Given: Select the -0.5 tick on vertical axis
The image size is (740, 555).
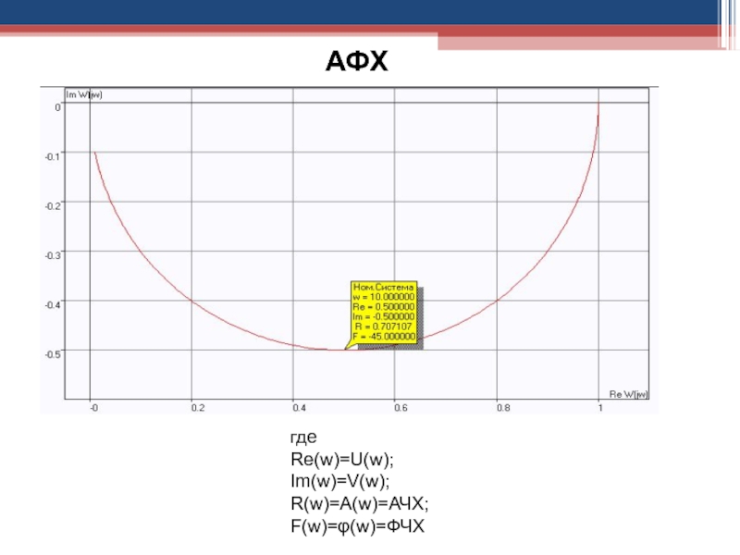Looking at the screenshot, I should pos(54,352).
